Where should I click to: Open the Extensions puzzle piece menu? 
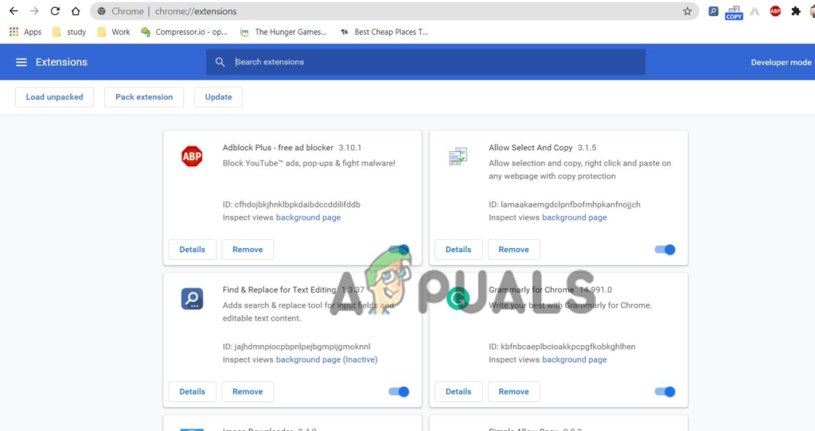(796, 11)
